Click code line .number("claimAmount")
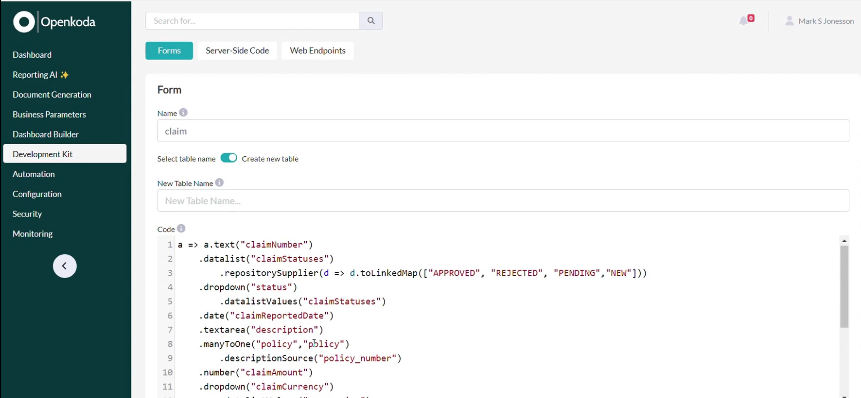Viewport: 861px width, 398px height. pos(256,372)
